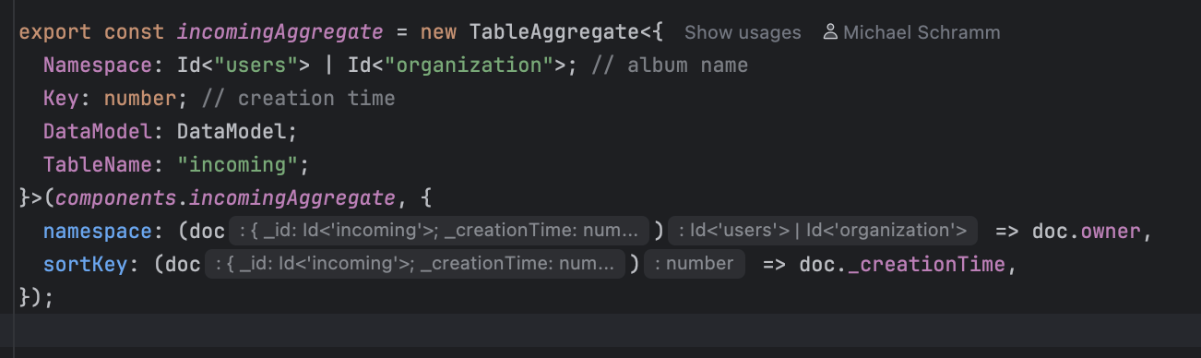Place cursor on incomingAggregate constant name

(x=279, y=32)
